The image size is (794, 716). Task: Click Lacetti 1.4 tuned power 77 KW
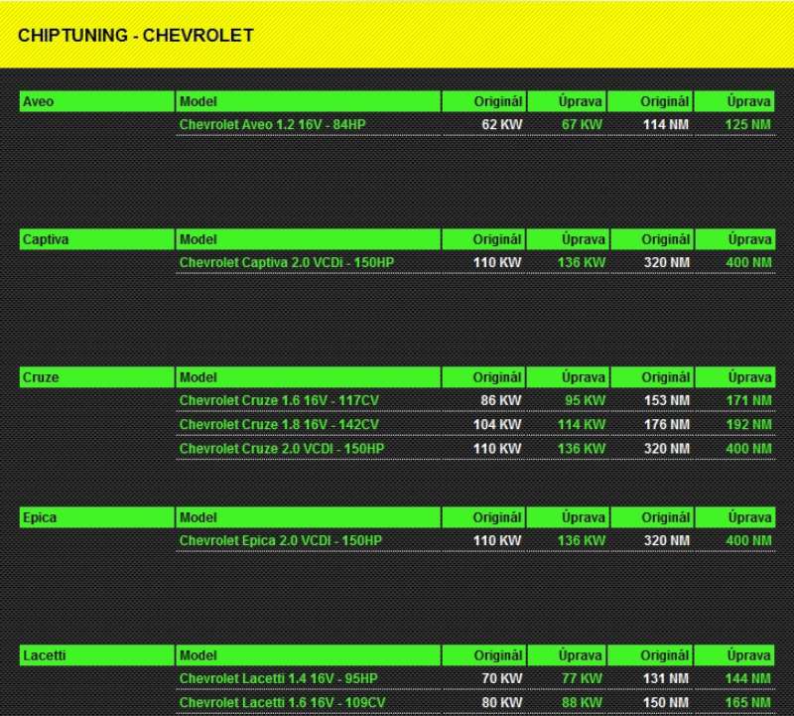pyautogui.click(x=582, y=678)
